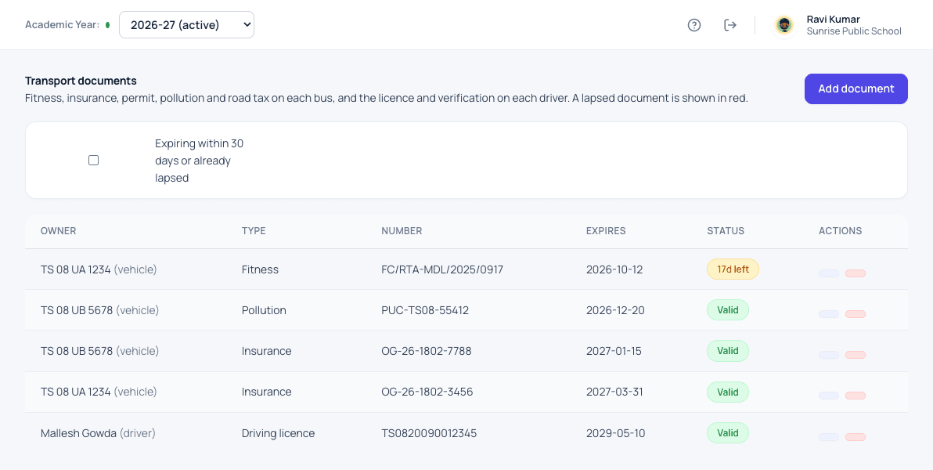Screen dimensions: 933x470
Task: Click the TYPE column header
Action: point(254,231)
